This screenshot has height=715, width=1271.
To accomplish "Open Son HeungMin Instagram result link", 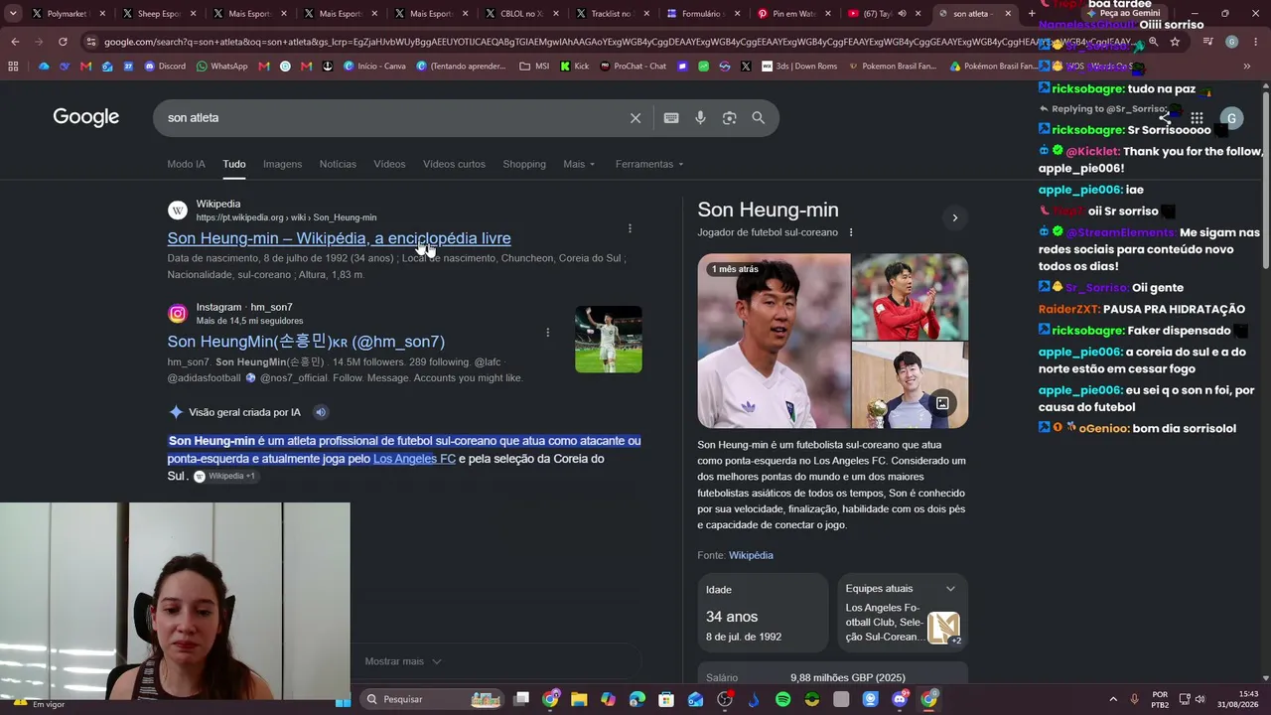I will pyautogui.click(x=306, y=342).
